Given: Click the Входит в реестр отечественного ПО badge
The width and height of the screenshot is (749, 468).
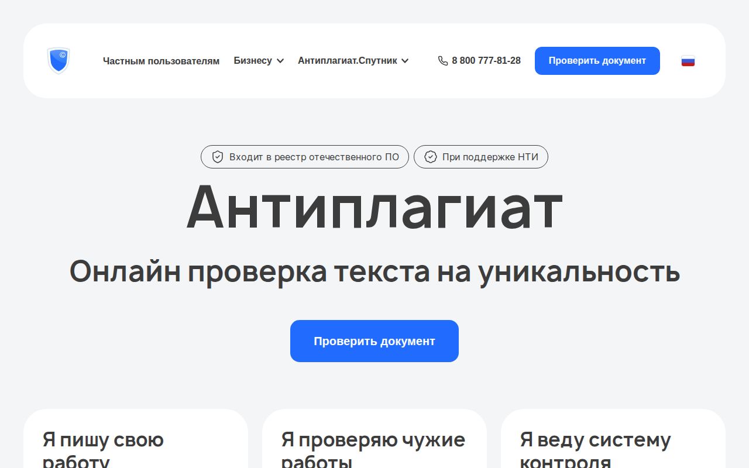Looking at the screenshot, I should coord(305,157).
